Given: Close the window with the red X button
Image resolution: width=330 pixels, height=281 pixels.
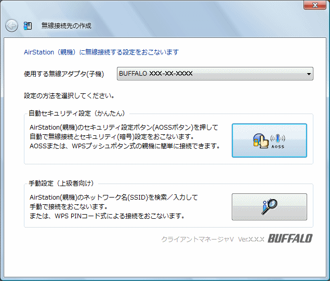Looking at the screenshot, I should click(x=315, y=5).
